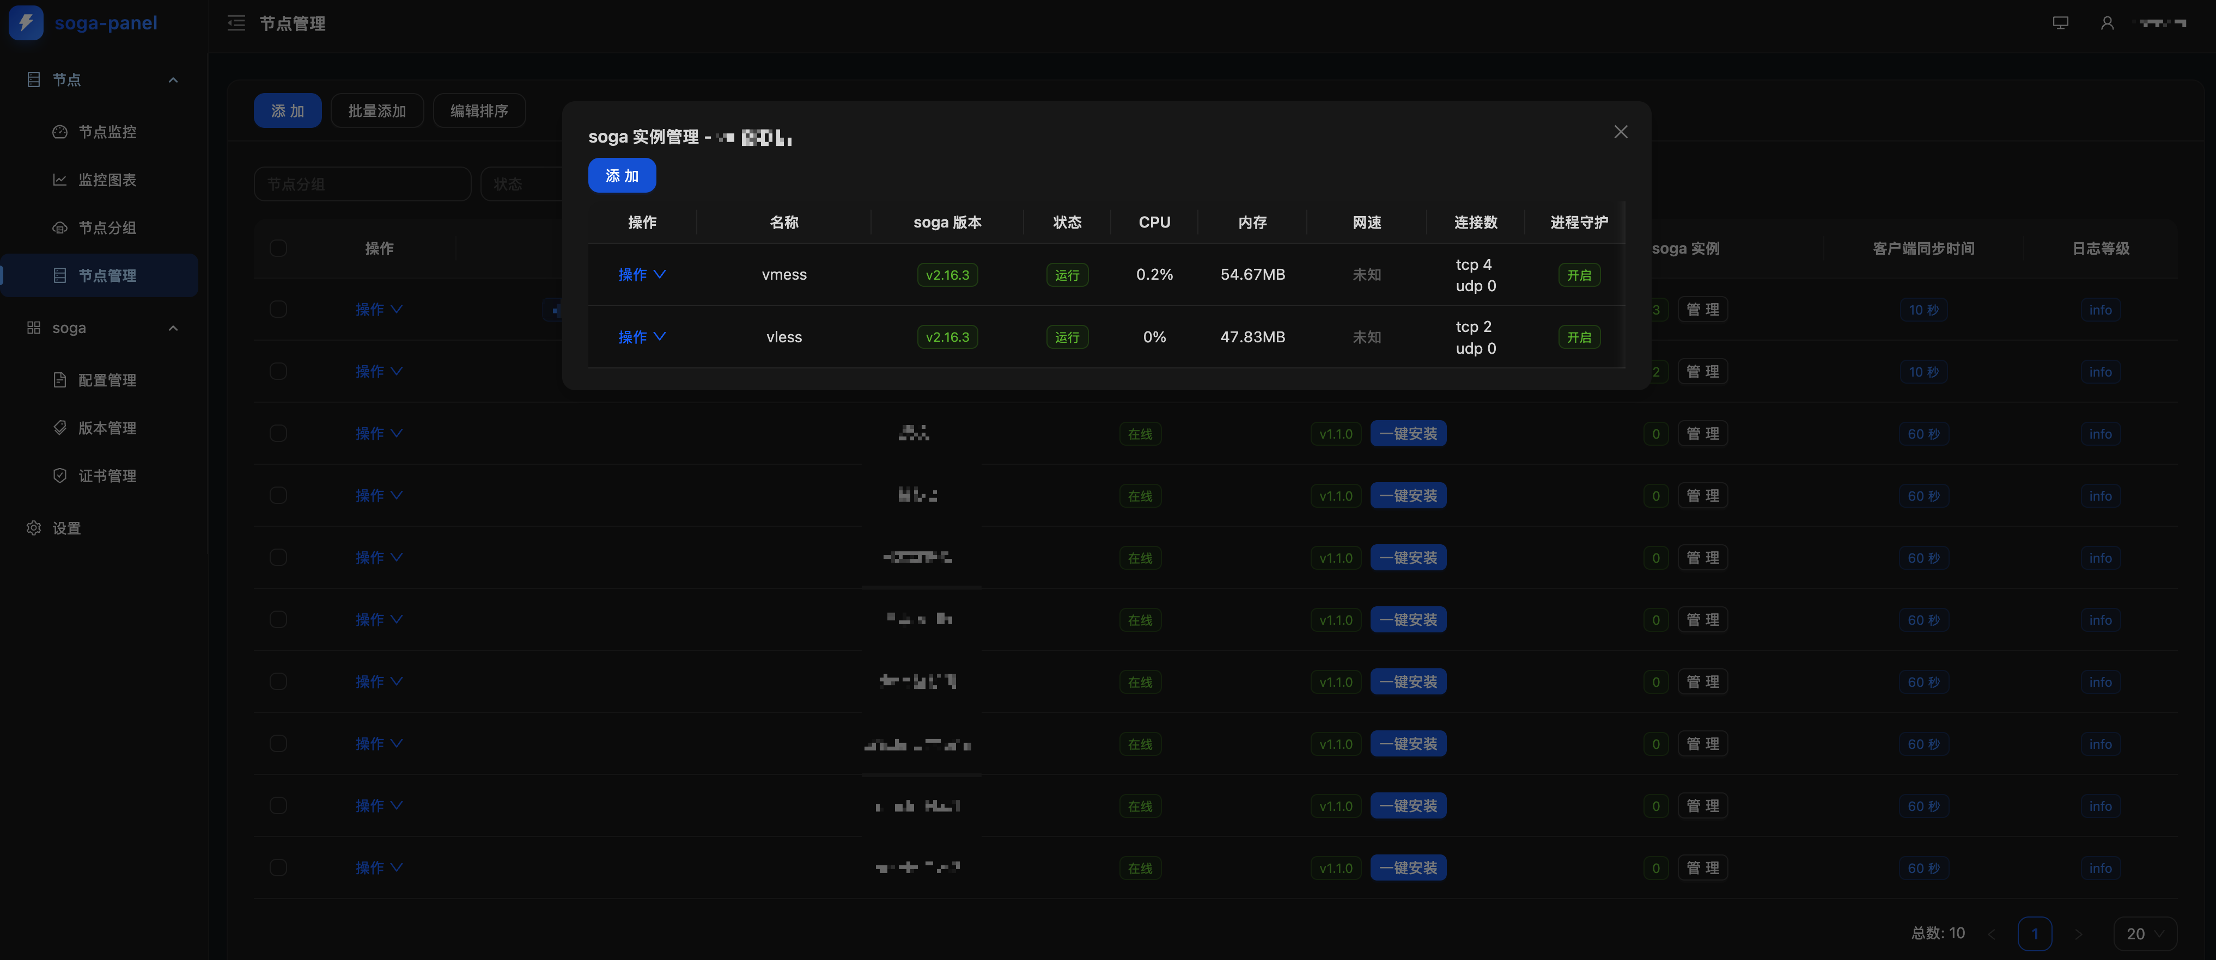Open 配置管理 under soga

(100, 380)
